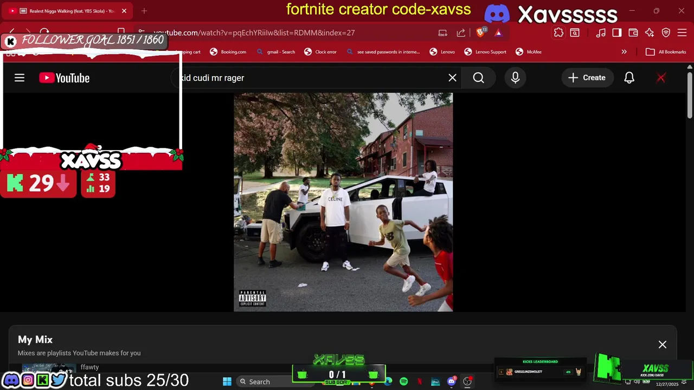Viewport: 694px width, 390px height.
Task: Click the address bar URL
Action: point(254,33)
